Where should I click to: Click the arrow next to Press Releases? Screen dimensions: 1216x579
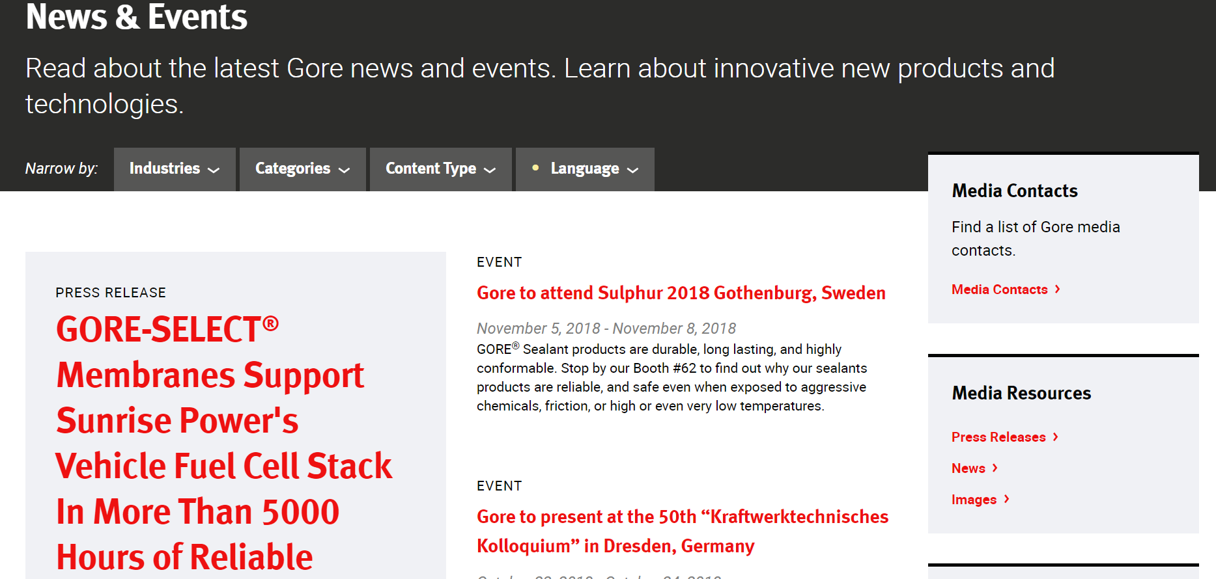click(x=1056, y=437)
